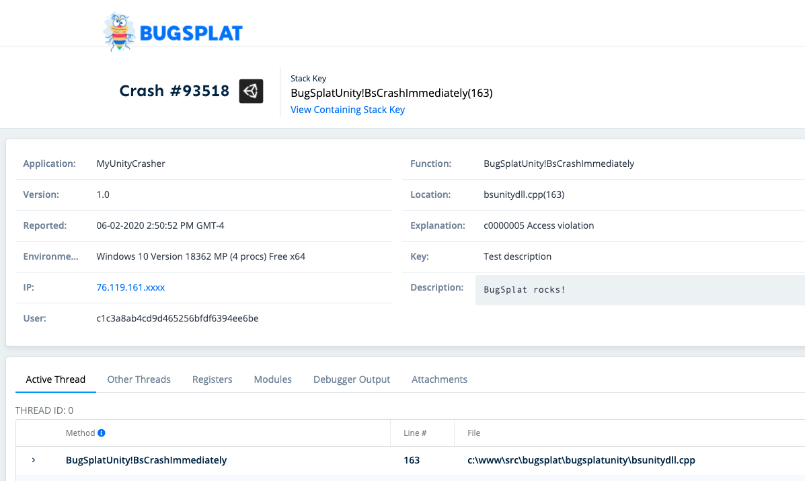Click the Description box reading BugSplat rocks!
Viewport: 805px width, 481px height.
click(x=640, y=290)
